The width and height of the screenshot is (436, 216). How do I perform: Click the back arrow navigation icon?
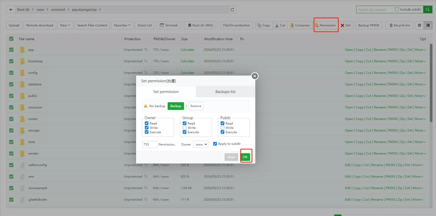pos(11,9)
